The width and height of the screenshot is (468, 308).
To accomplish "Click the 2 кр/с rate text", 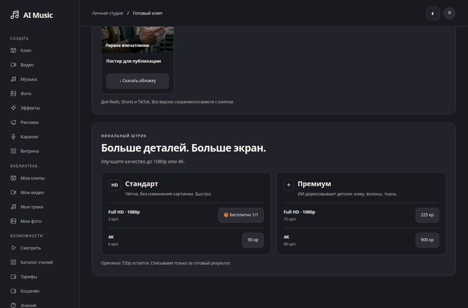I will 114,219.
